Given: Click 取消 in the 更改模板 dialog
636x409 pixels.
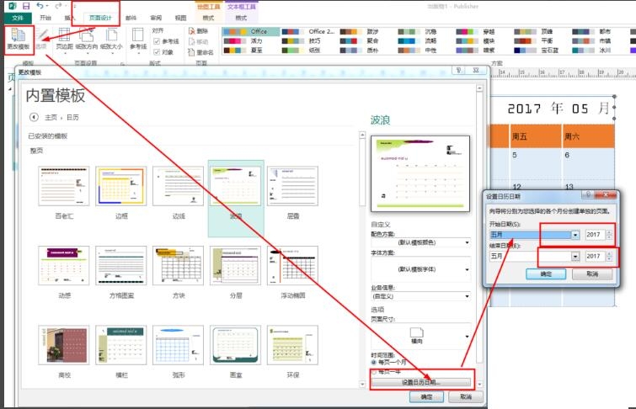Looking at the screenshot, I should click(x=466, y=397).
